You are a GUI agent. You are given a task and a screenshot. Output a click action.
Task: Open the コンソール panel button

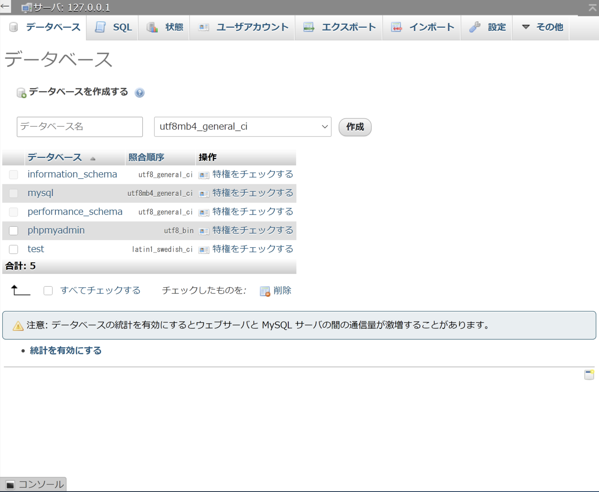[x=34, y=485]
